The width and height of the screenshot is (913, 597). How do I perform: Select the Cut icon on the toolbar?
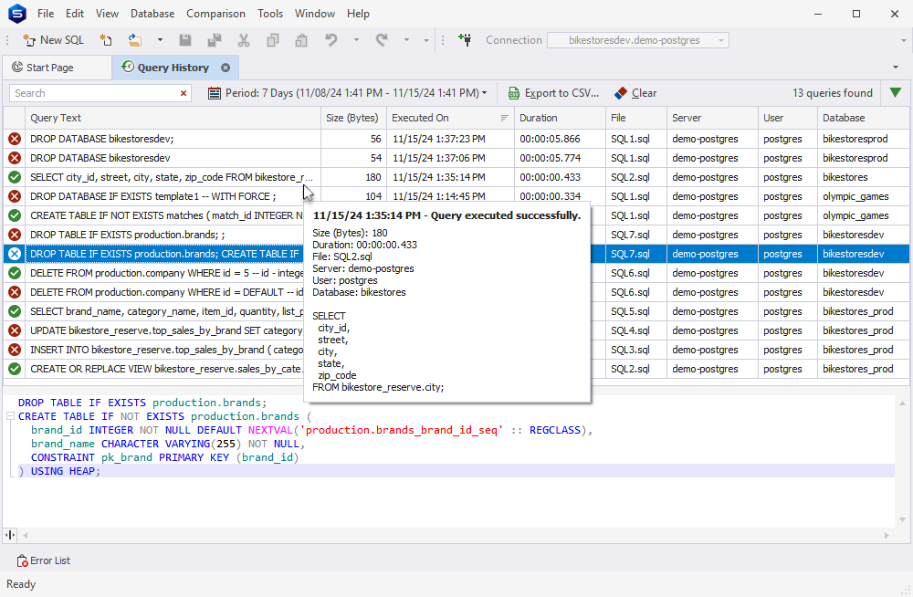pyautogui.click(x=242, y=40)
